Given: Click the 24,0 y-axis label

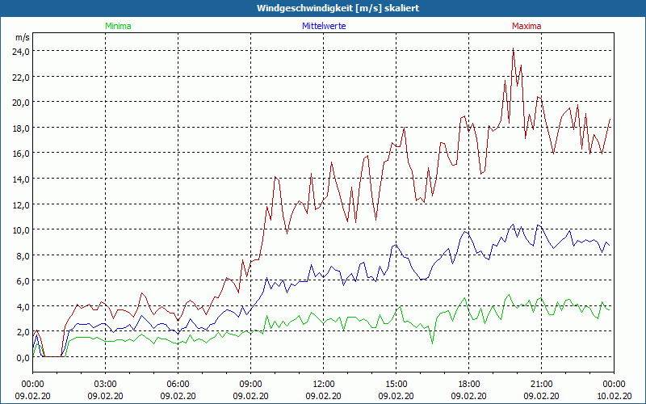Looking at the screenshot, I should 21,51.
